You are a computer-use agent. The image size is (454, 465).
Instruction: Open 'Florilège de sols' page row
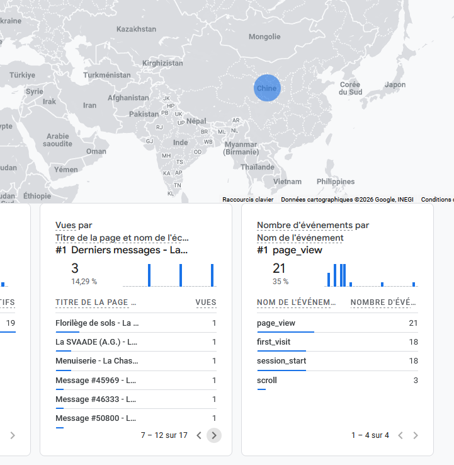click(97, 323)
